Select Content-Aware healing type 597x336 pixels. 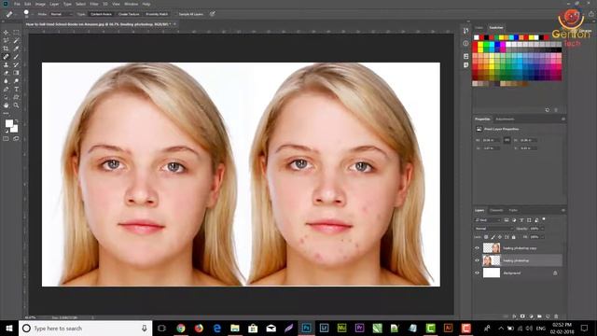(x=101, y=14)
